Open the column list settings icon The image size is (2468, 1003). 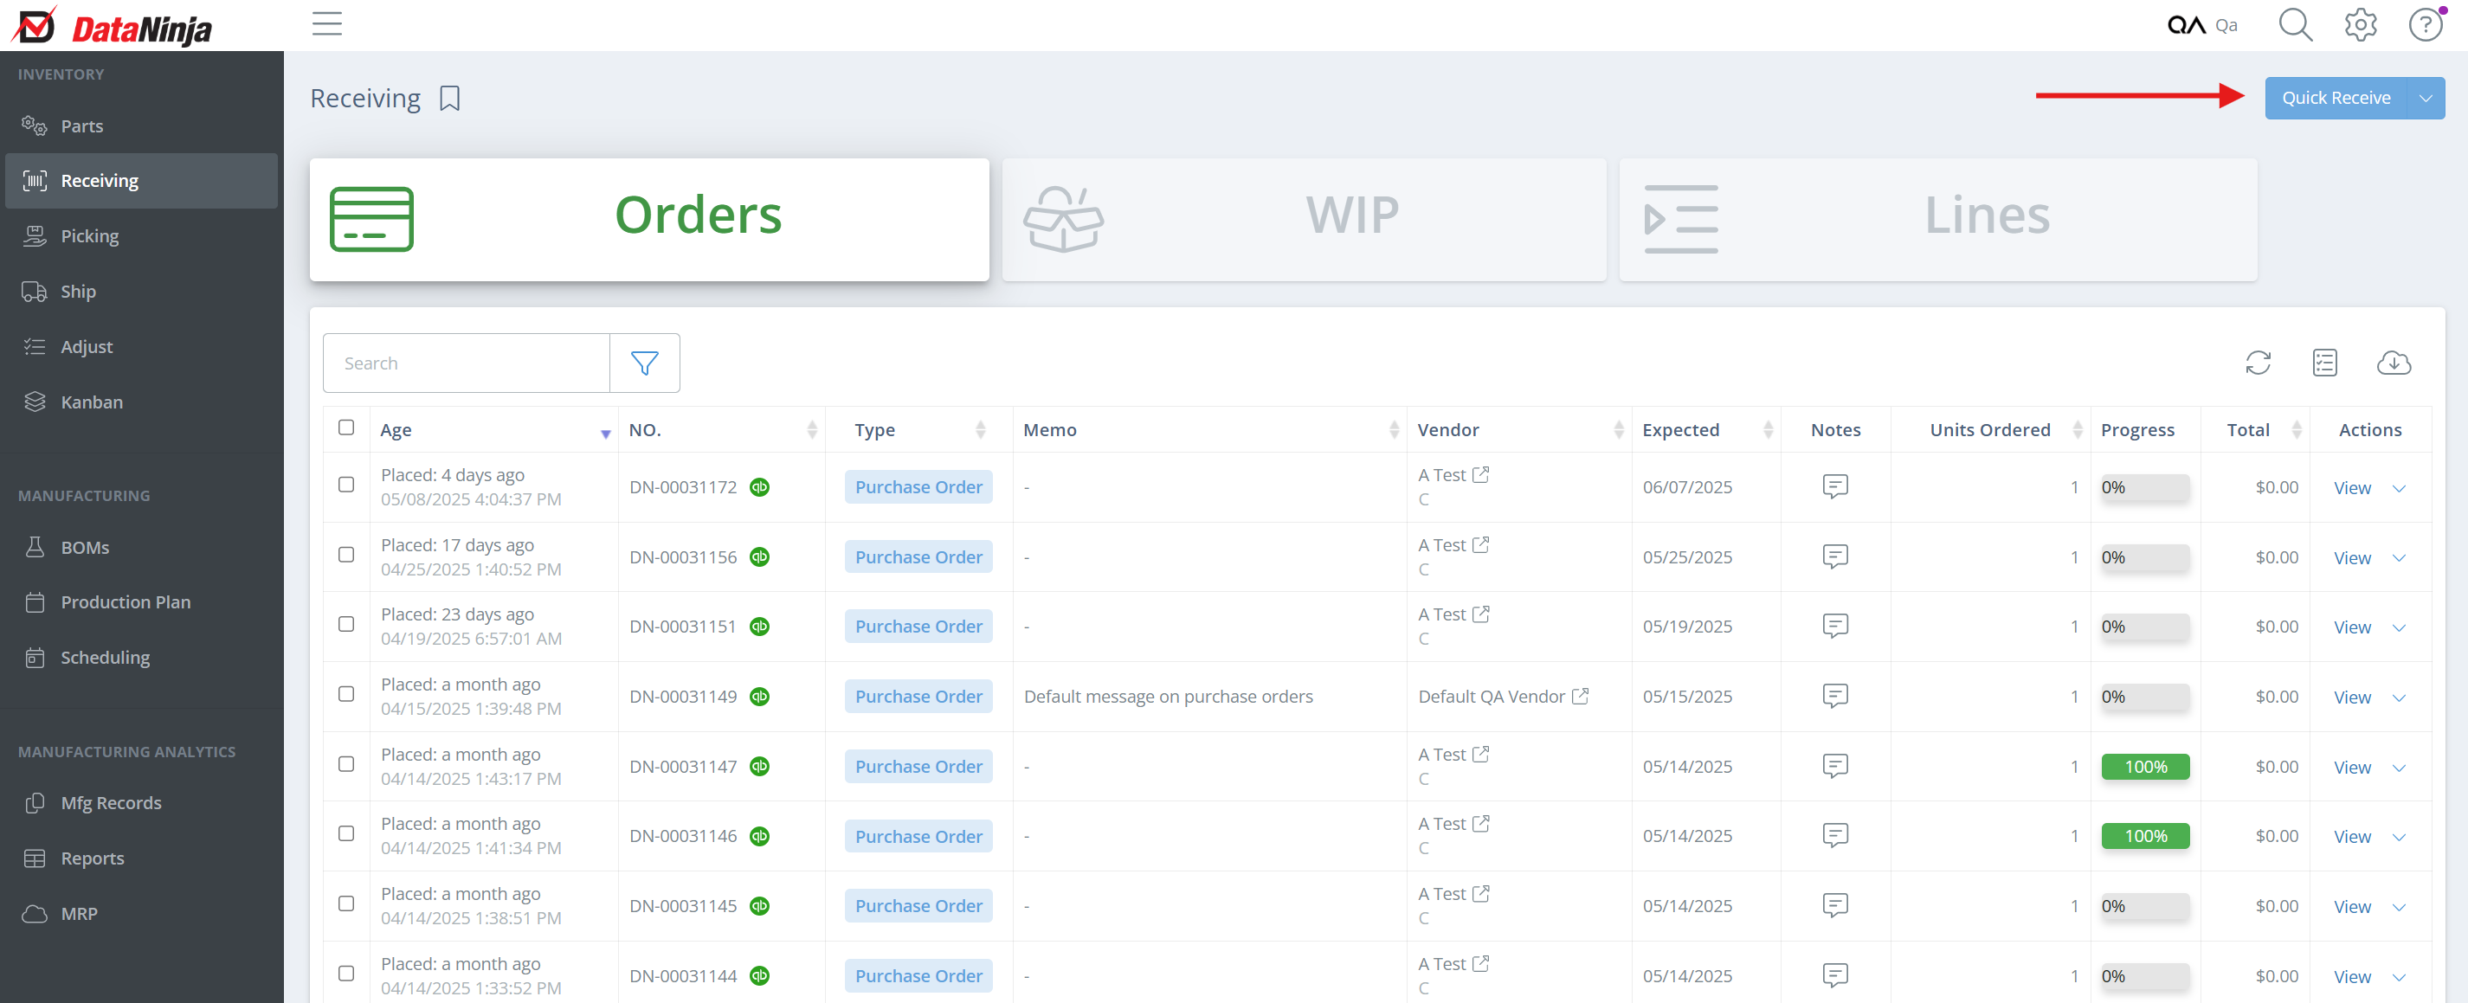click(2324, 363)
